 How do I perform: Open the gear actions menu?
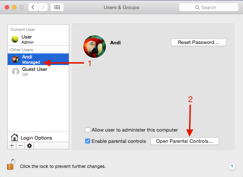(29, 145)
